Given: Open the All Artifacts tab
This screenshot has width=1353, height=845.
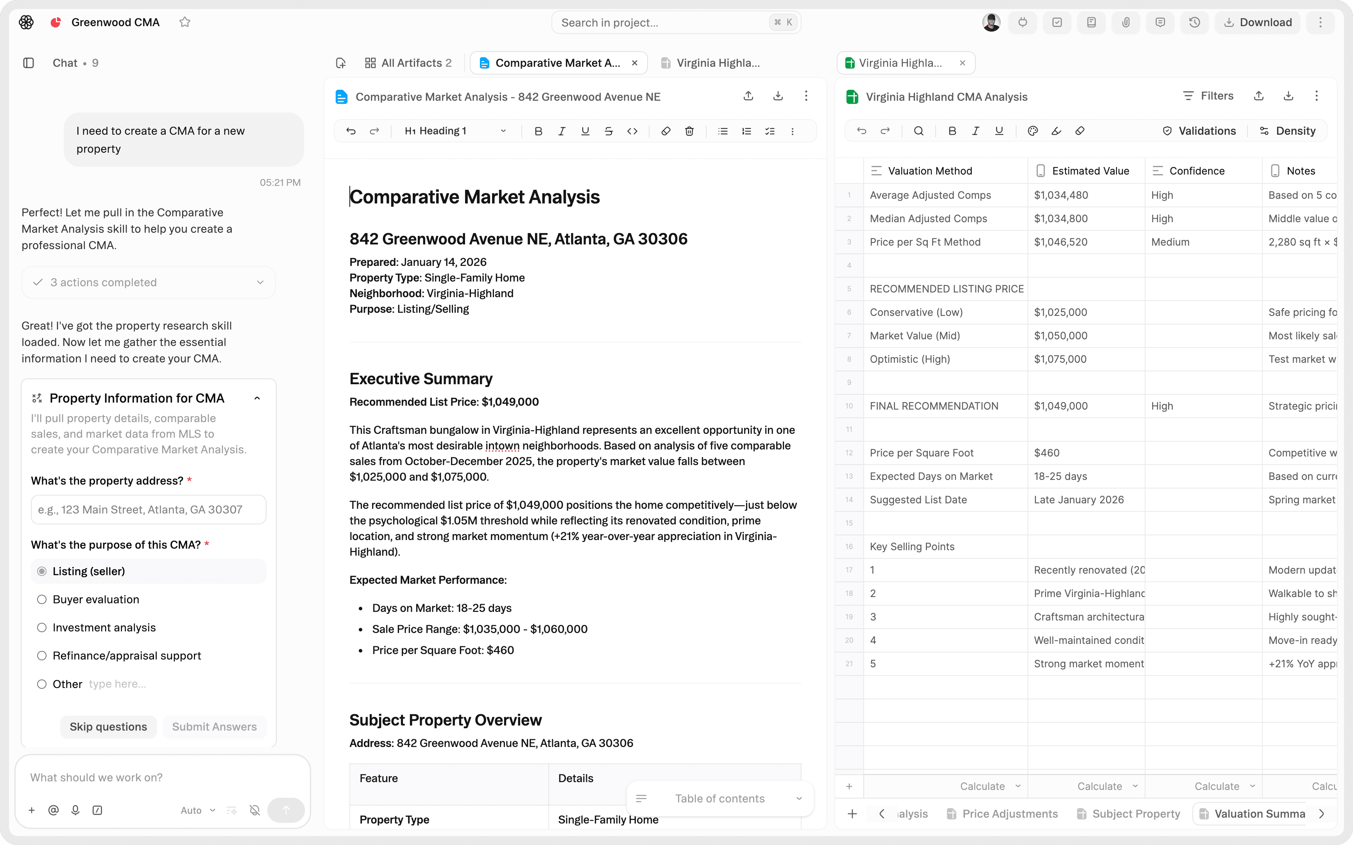Looking at the screenshot, I should pyautogui.click(x=408, y=63).
